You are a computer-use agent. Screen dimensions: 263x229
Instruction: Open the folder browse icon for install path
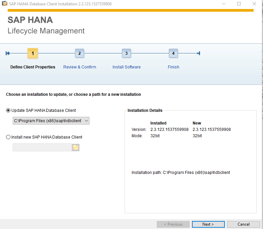point(76,148)
